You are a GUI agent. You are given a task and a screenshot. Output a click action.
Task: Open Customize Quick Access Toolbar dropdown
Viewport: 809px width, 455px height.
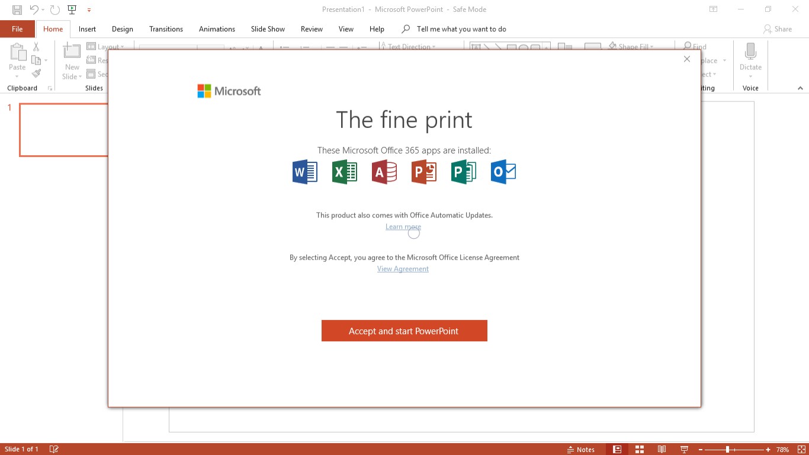point(89,10)
